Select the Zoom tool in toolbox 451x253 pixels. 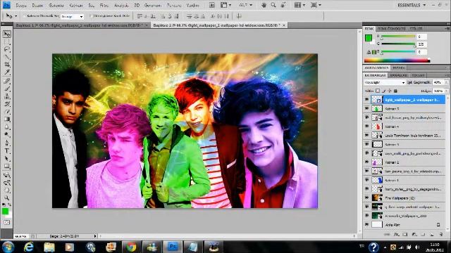coord(7,198)
